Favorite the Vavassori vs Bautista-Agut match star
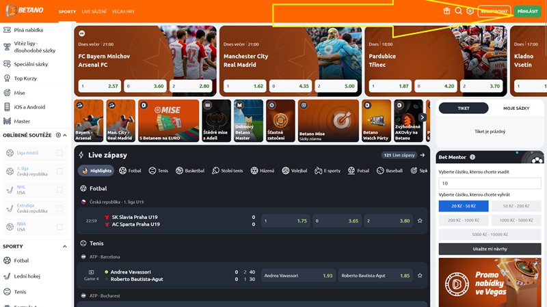Image resolution: width=547 pixels, height=307 pixels. click(420, 276)
